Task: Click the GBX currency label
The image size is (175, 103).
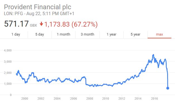Action: pyautogui.click(x=33, y=25)
